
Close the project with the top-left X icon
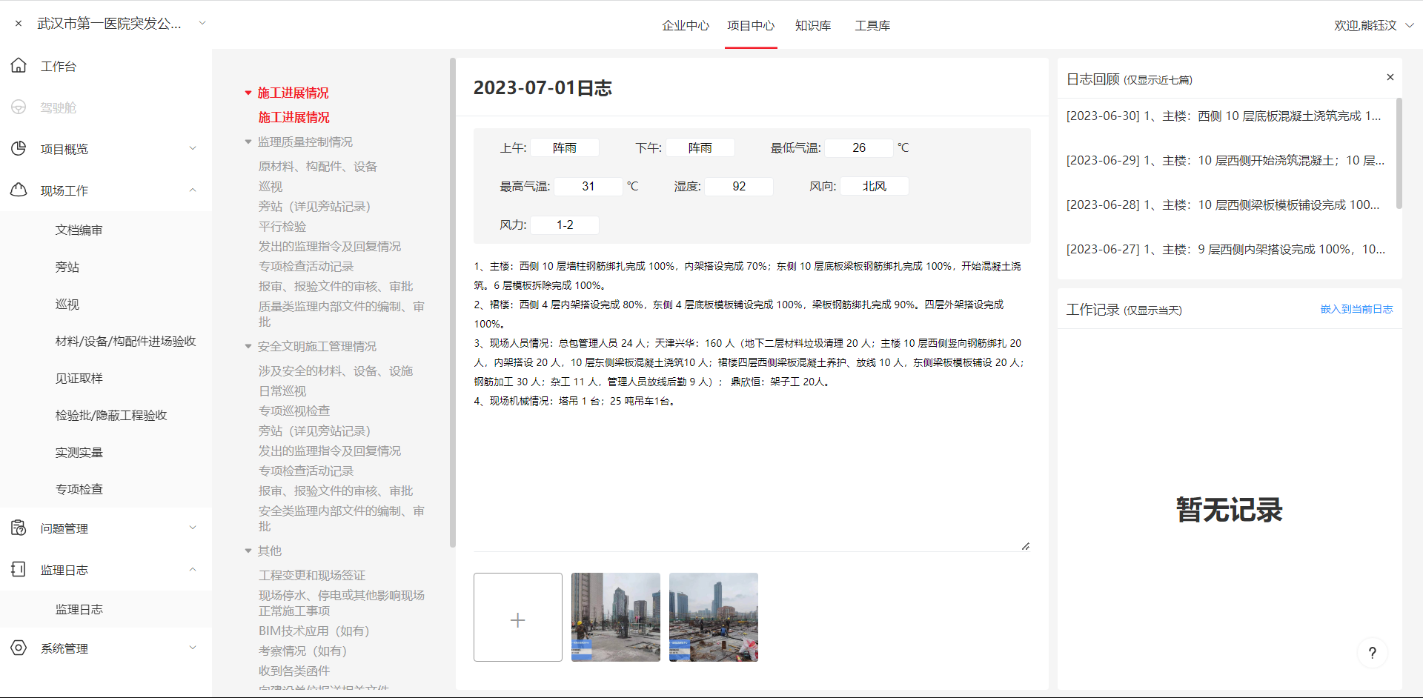tap(19, 24)
